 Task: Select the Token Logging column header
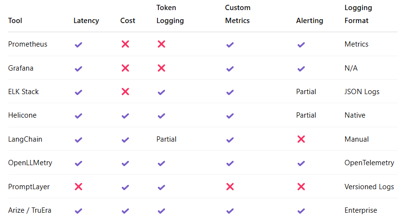point(170,14)
